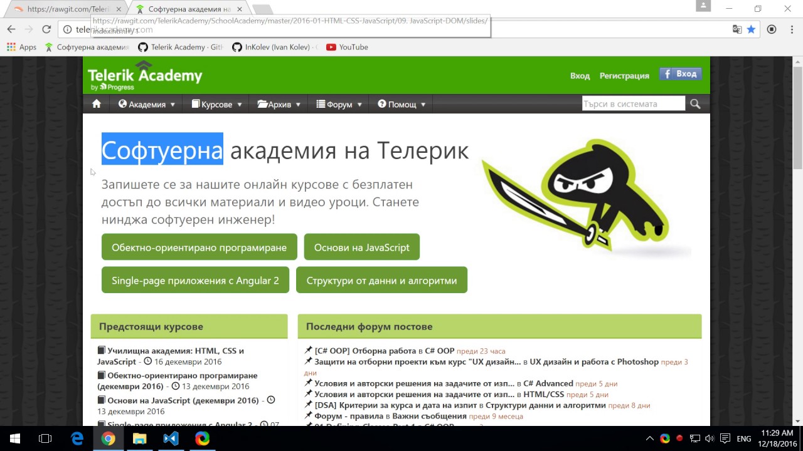
Task: Show hidden system tray icons
Action: click(x=650, y=438)
